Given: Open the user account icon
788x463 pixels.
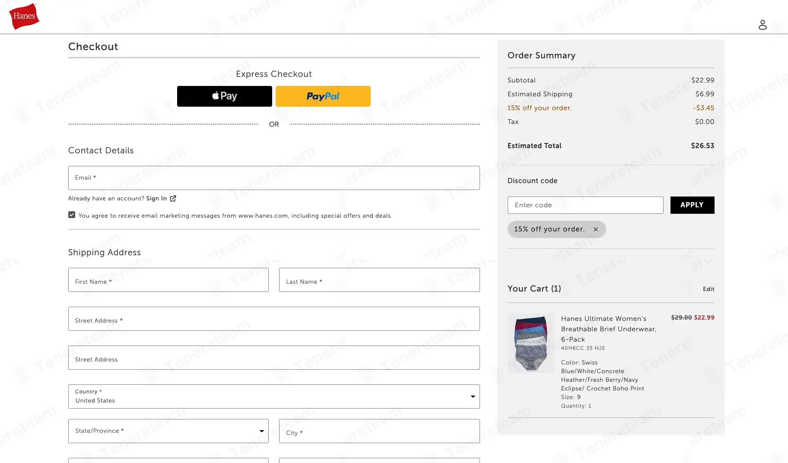Looking at the screenshot, I should click(x=763, y=25).
